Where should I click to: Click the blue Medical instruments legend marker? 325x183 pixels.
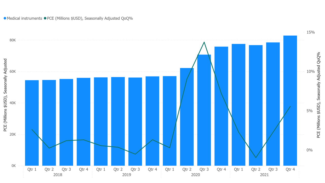point(5,18)
